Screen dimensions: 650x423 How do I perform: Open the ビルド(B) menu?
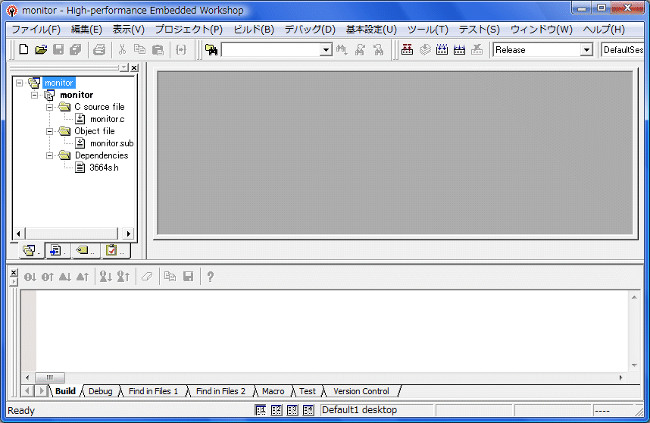pos(254,30)
